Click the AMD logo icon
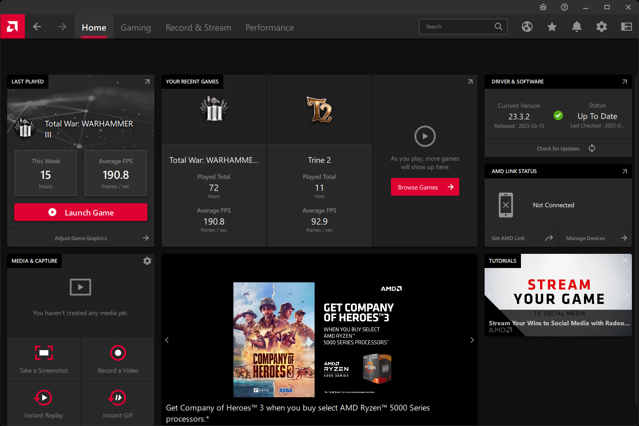Image resolution: width=639 pixels, height=426 pixels. [12, 27]
